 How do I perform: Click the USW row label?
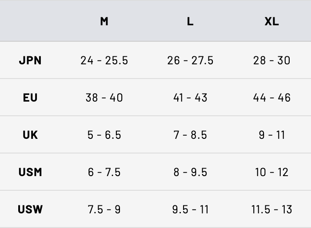click(x=30, y=209)
